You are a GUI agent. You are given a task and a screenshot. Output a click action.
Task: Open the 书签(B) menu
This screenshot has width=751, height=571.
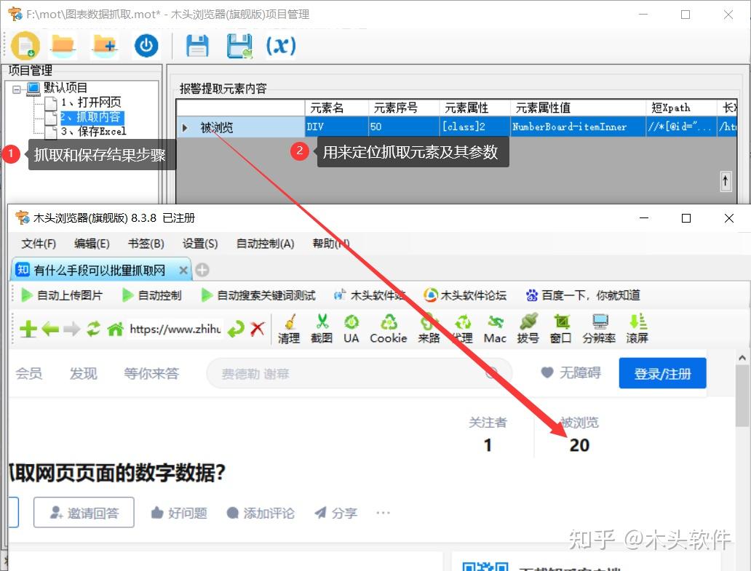coord(146,244)
